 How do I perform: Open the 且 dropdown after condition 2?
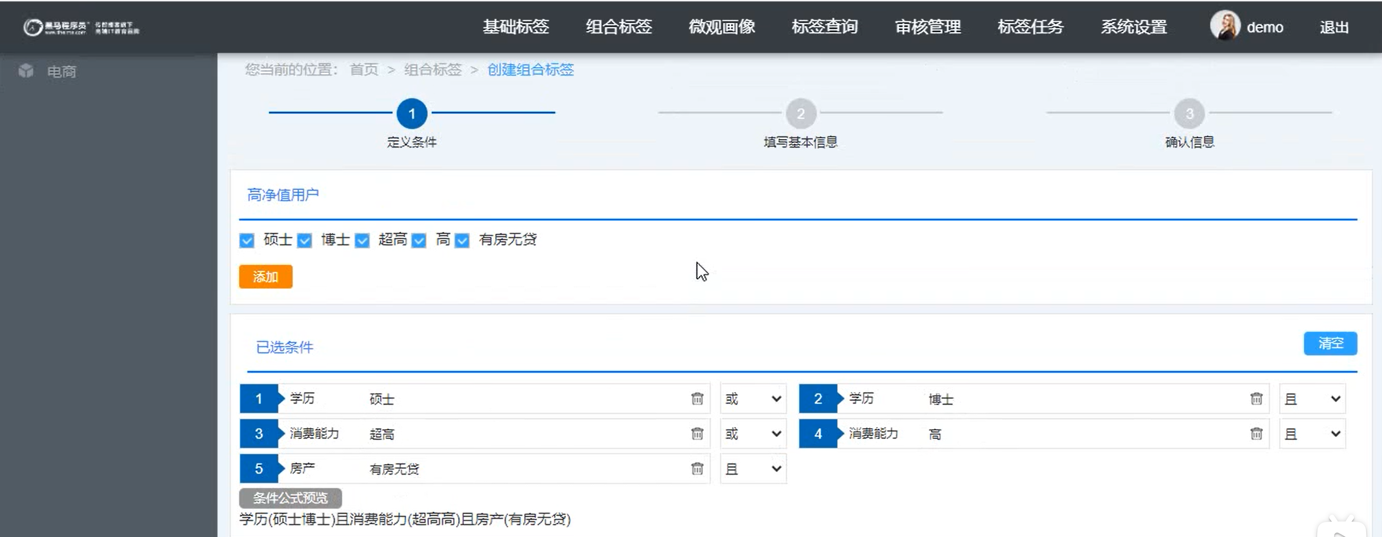[1312, 399]
